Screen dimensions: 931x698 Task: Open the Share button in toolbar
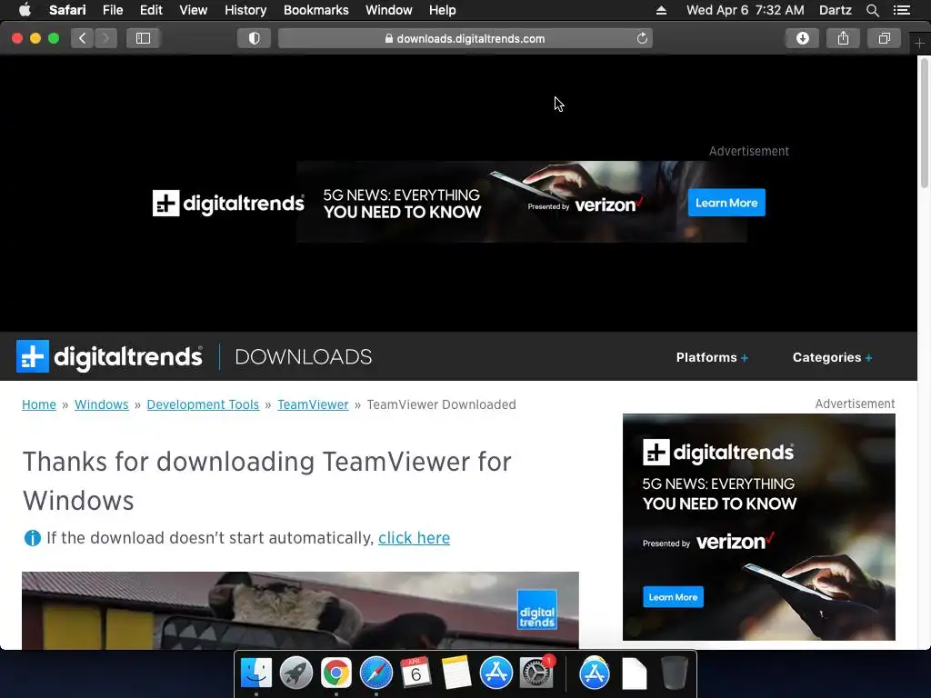[843, 38]
